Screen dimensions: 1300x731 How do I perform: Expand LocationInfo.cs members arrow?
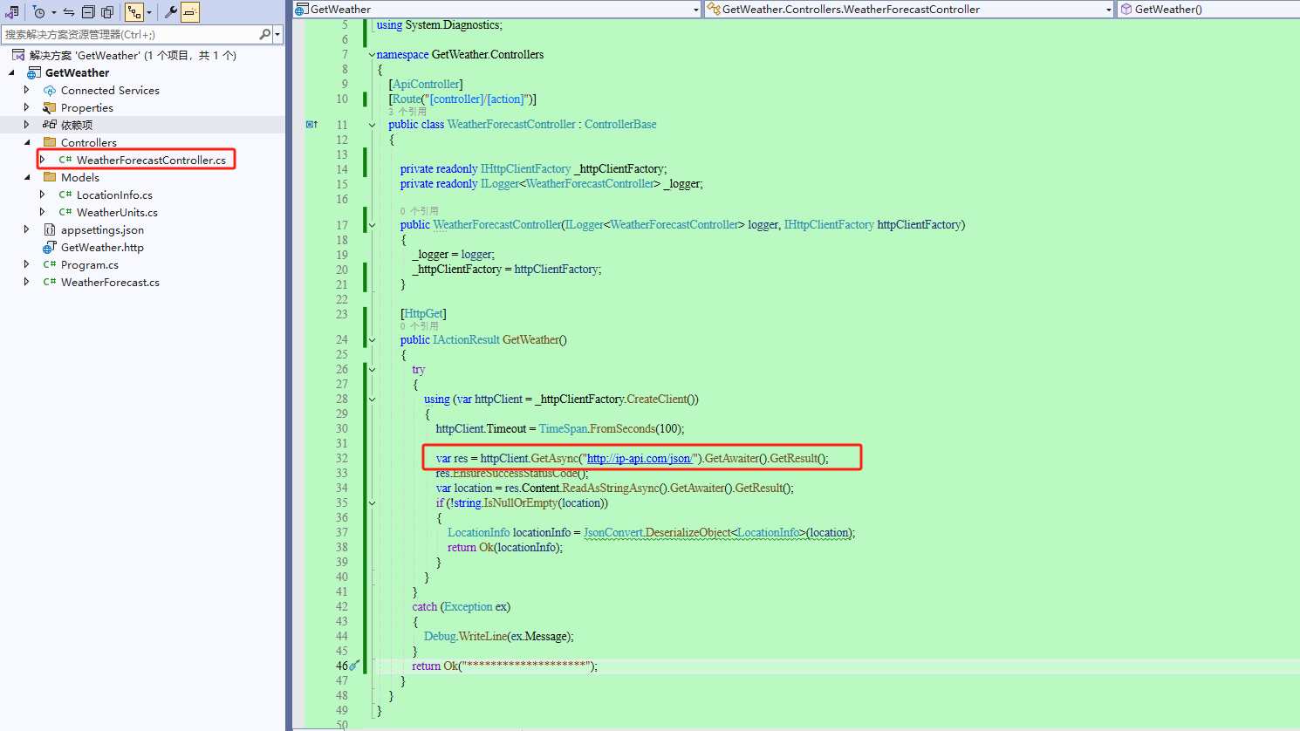[x=43, y=195]
